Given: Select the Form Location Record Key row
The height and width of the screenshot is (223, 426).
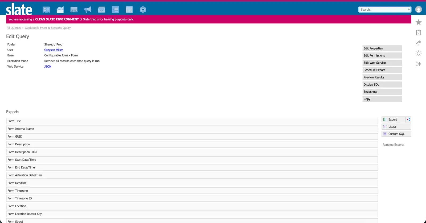Looking at the screenshot, I should click(192, 214).
